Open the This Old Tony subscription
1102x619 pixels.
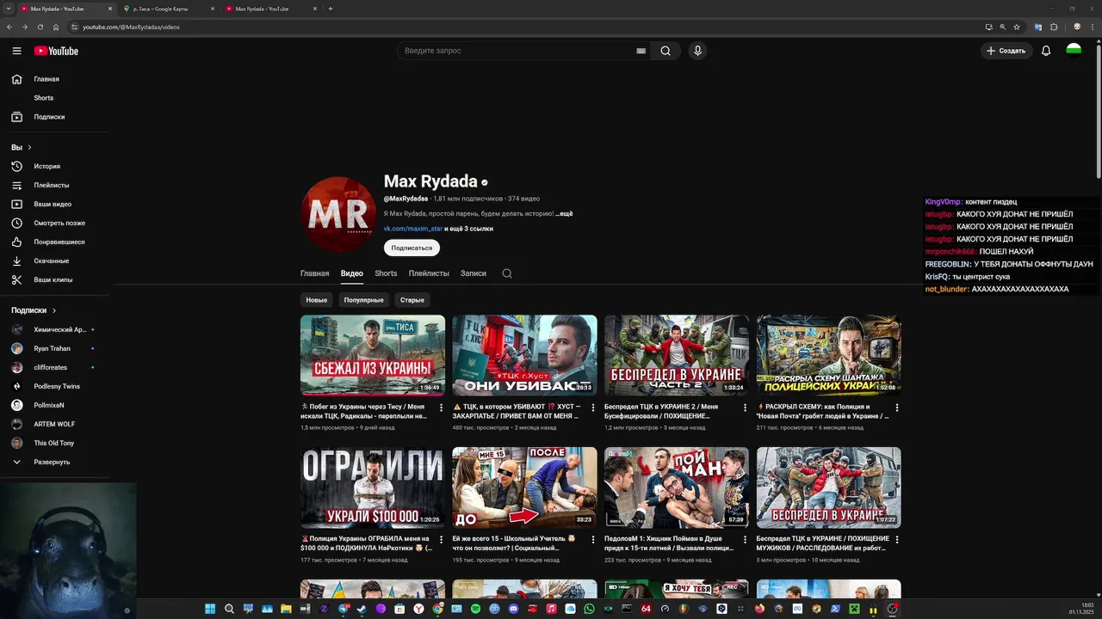pyautogui.click(x=55, y=443)
